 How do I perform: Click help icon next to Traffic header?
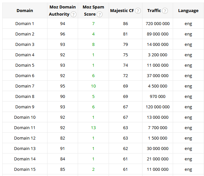coord(165,11)
